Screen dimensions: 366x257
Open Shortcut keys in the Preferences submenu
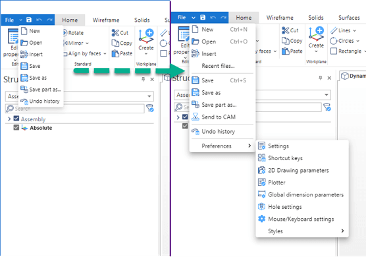pyautogui.click(x=302, y=158)
